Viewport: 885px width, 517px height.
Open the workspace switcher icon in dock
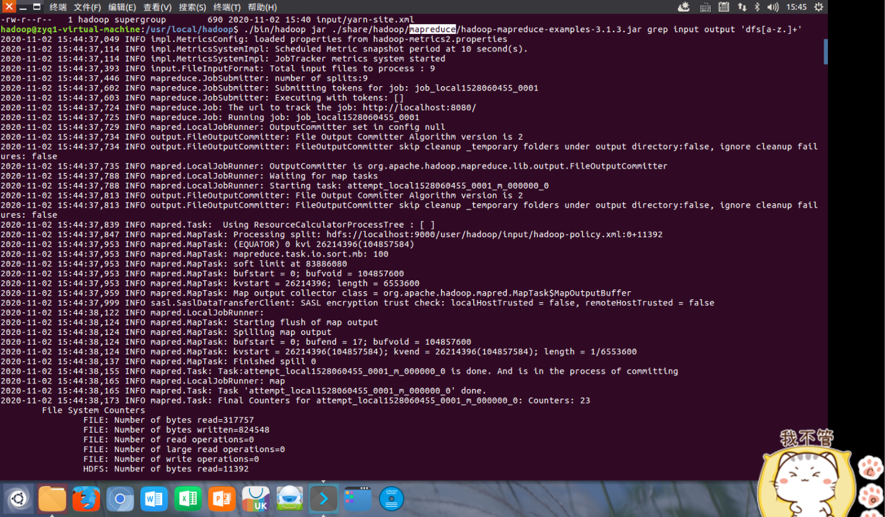tap(358, 499)
